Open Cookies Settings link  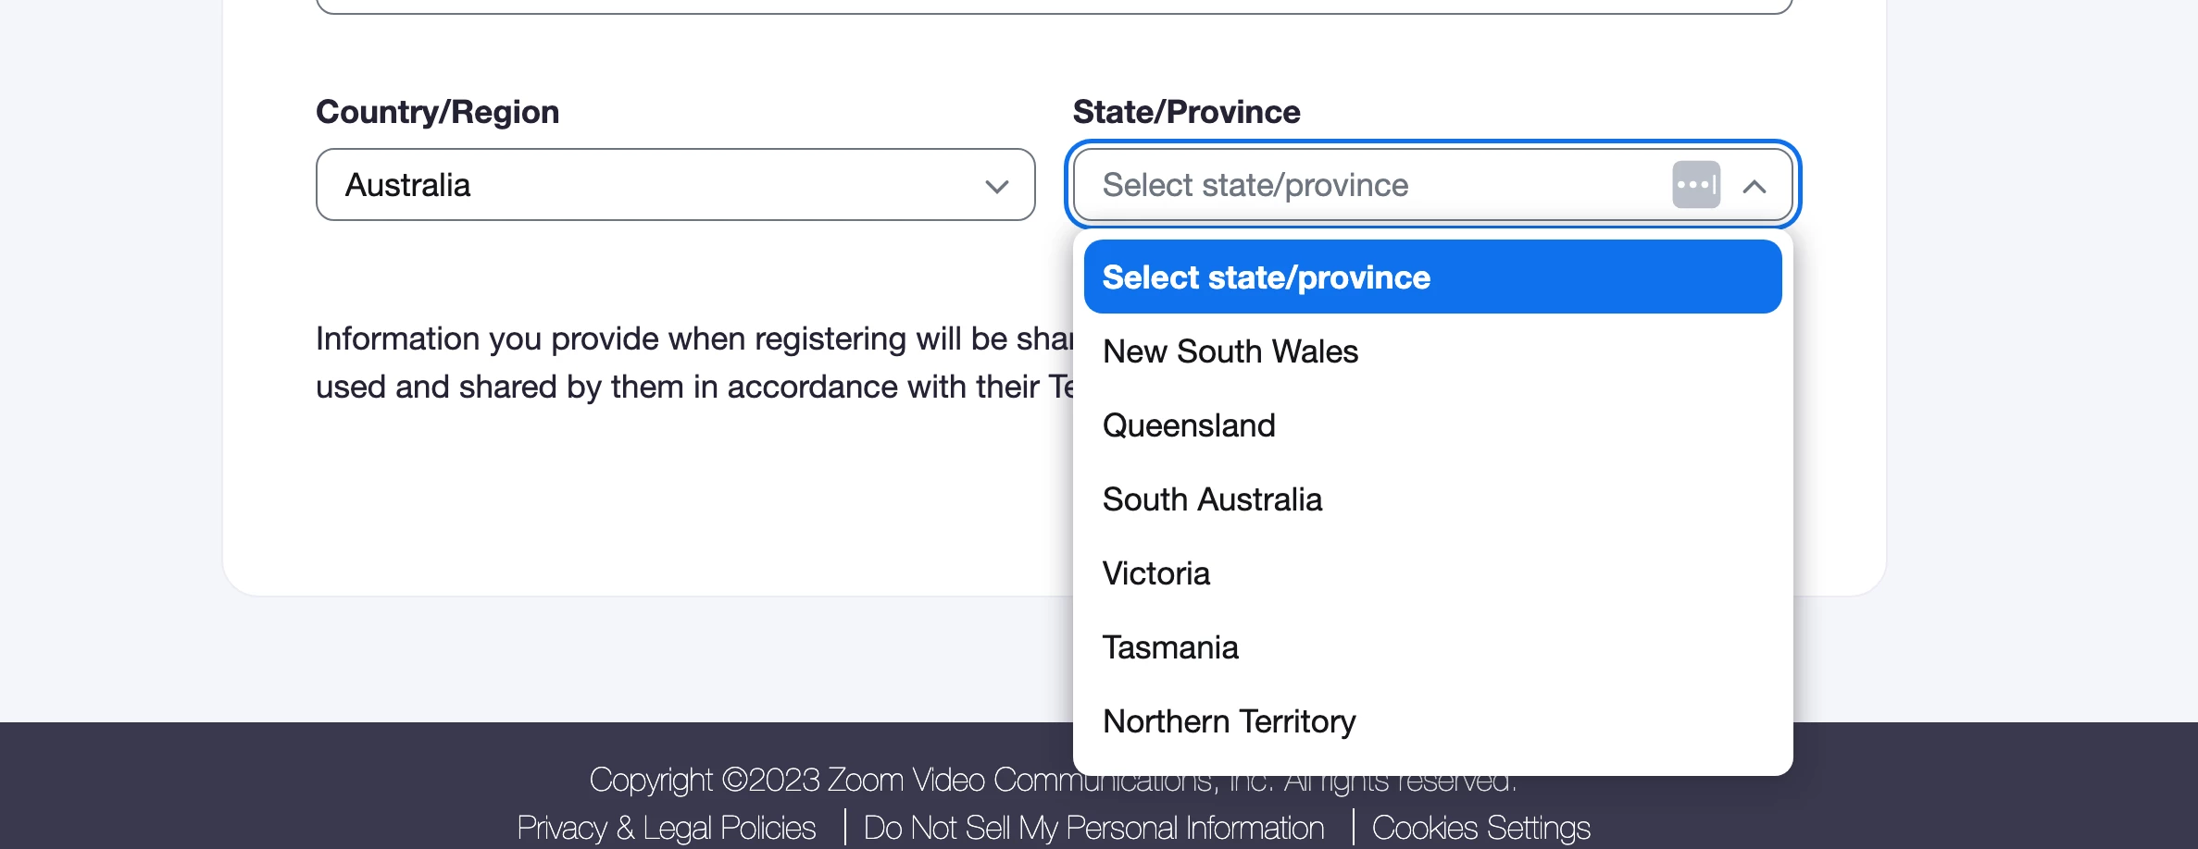click(x=1480, y=828)
